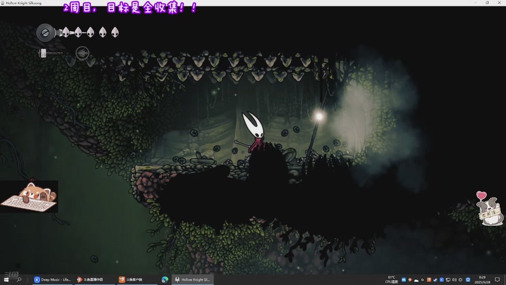Close the Hollow Knight Silksong window
This screenshot has height=285, width=506.
[499, 3]
